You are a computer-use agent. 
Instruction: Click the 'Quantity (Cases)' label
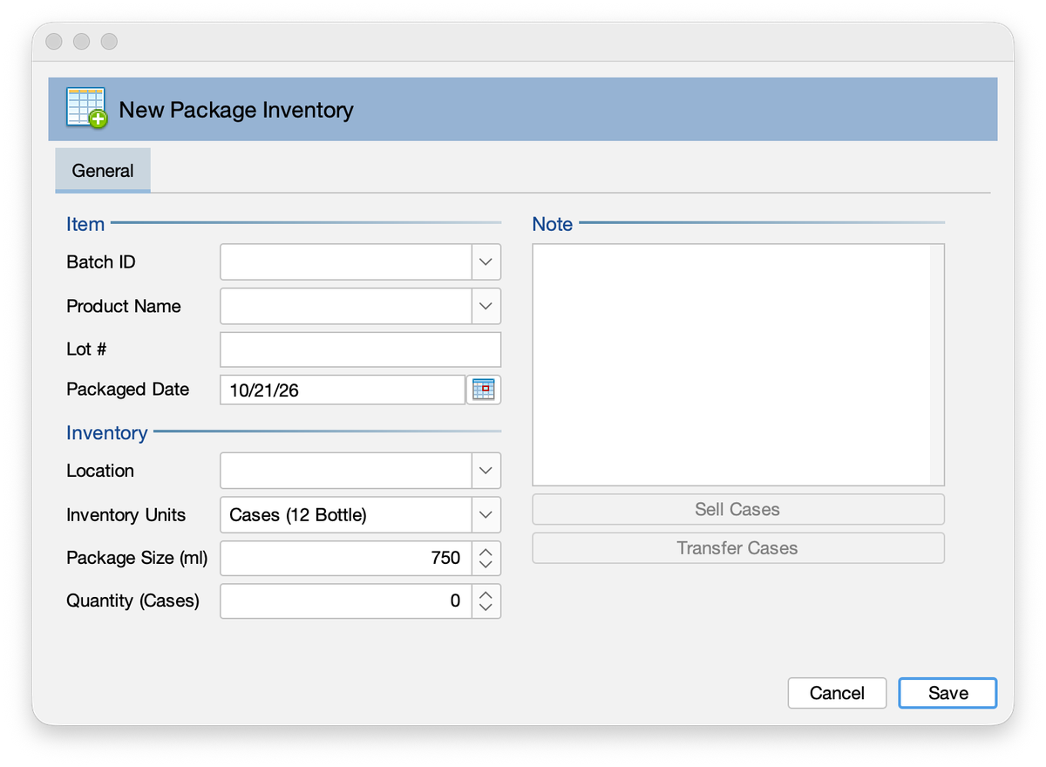[x=133, y=601]
